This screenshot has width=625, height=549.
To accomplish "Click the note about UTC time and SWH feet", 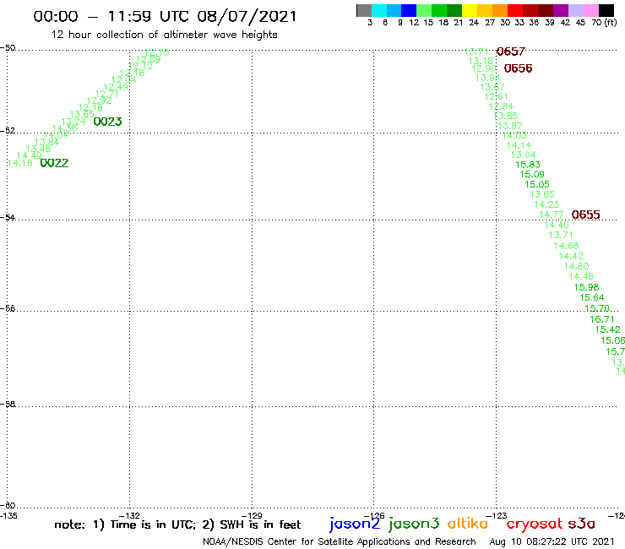I will click(177, 525).
